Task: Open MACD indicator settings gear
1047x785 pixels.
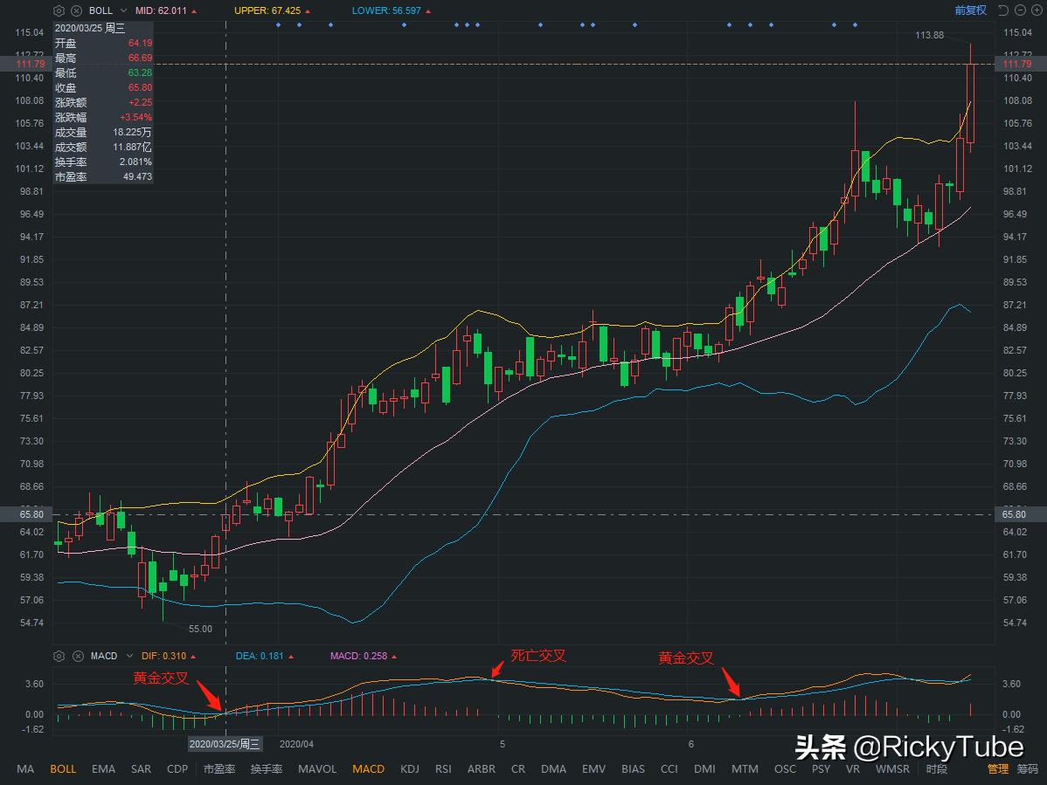Action: pyautogui.click(x=59, y=657)
